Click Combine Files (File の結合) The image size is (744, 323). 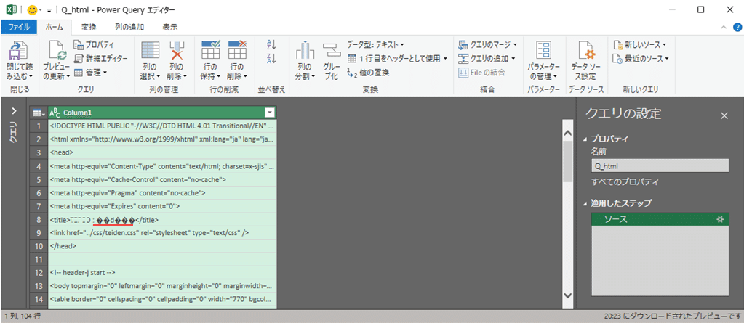click(482, 73)
